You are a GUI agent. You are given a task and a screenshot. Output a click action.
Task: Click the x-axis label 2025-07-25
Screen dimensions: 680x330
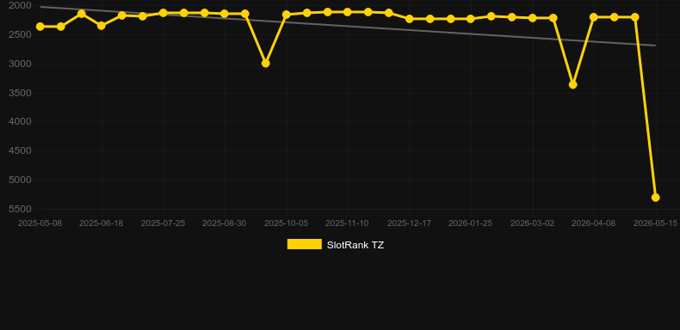click(x=163, y=223)
